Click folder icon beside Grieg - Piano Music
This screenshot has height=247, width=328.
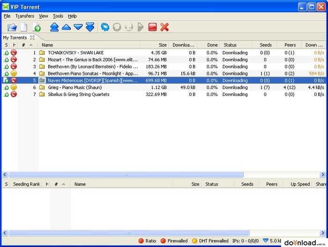point(42,87)
